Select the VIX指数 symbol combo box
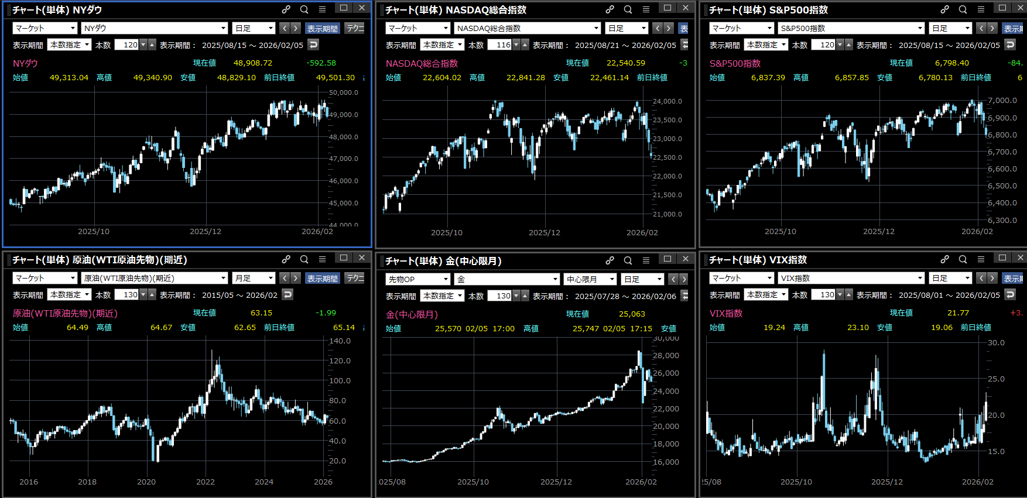Screen dimensions: 1027x498 coord(851,278)
